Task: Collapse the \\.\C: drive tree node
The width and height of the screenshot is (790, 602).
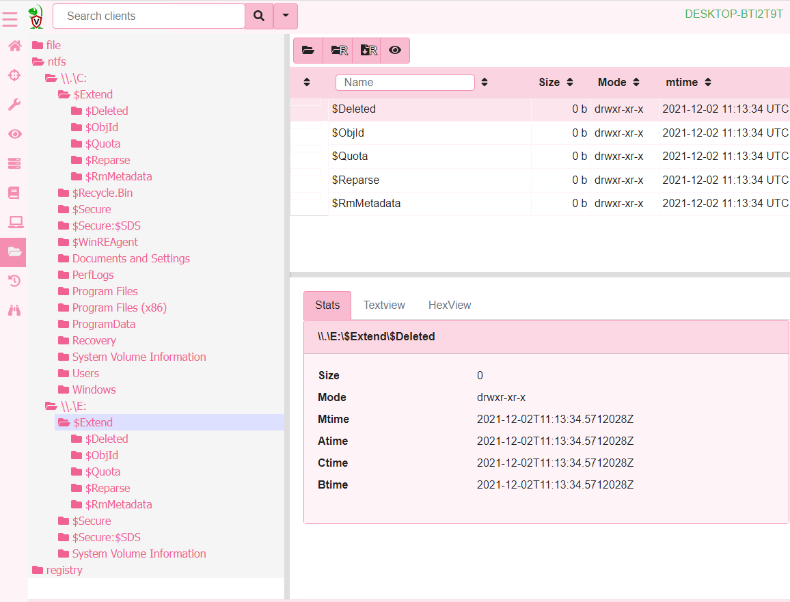Action: 51,78
